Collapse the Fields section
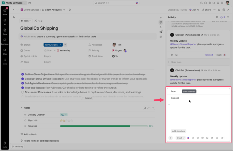The image size is (233, 151). tap(22, 108)
